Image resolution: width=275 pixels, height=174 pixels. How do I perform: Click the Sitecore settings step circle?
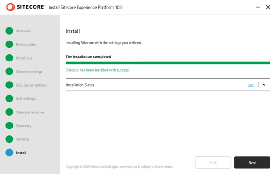[9, 72]
